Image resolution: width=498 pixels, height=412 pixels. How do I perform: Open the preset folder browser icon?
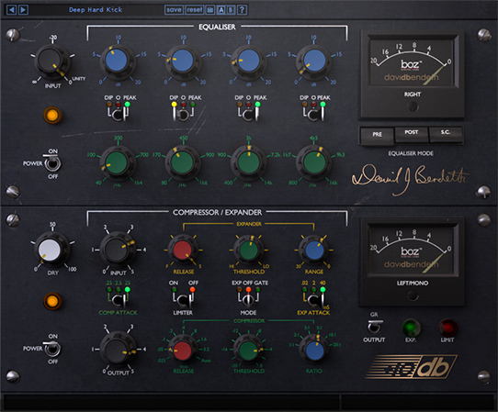tap(210, 10)
